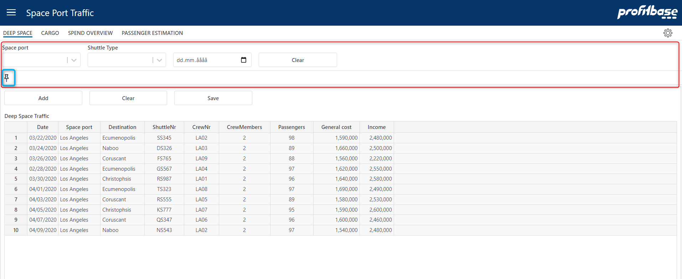The image size is (682, 279).
Task: Open the hamburger navigation menu
Action: coord(11,13)
